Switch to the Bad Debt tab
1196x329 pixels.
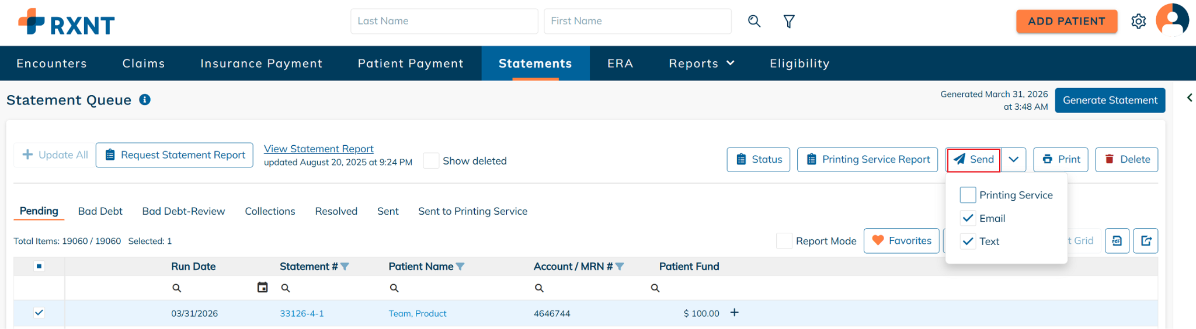pos(100,211)
